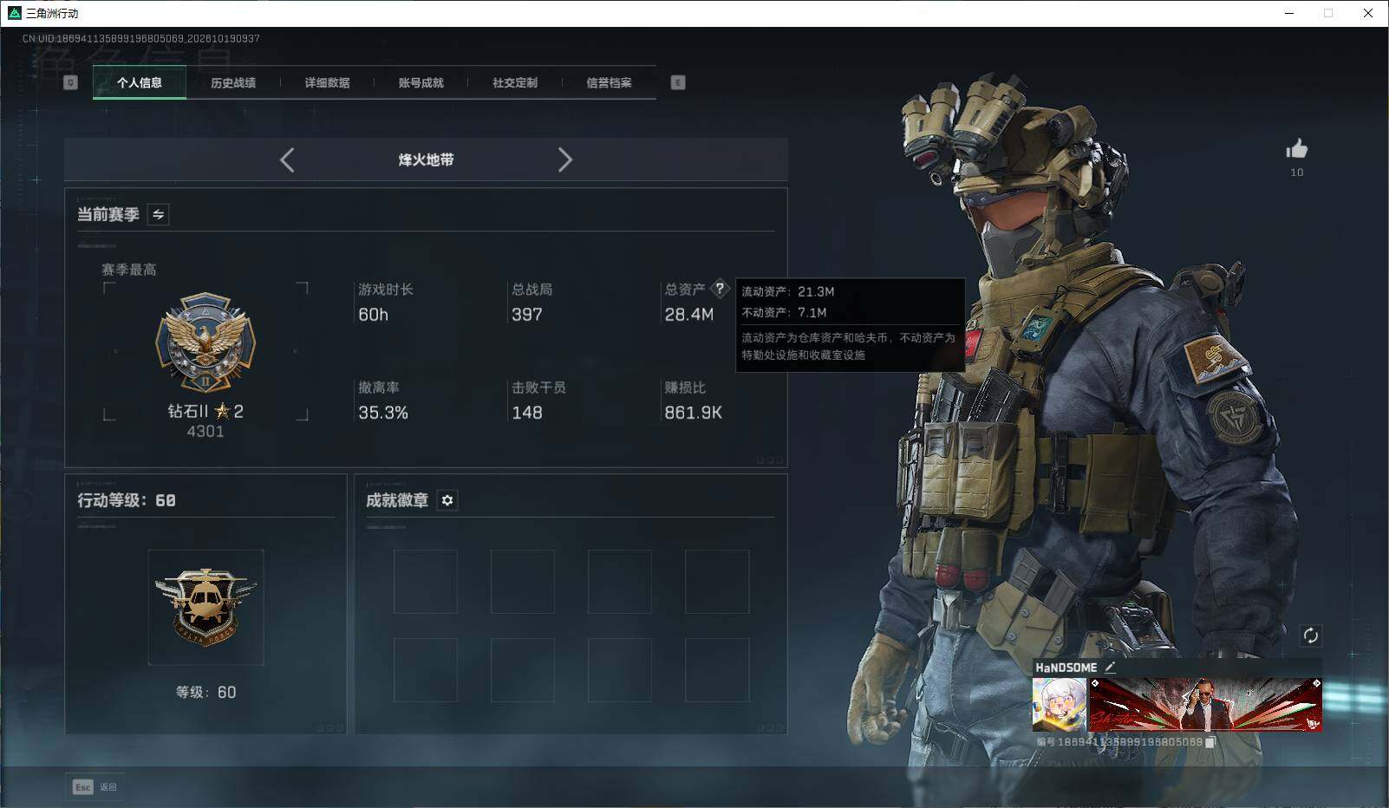The height and width of the screenshot is (808, 1389).
Task: Click the 总资产 question mark help icon
Action: click(720, 289)
